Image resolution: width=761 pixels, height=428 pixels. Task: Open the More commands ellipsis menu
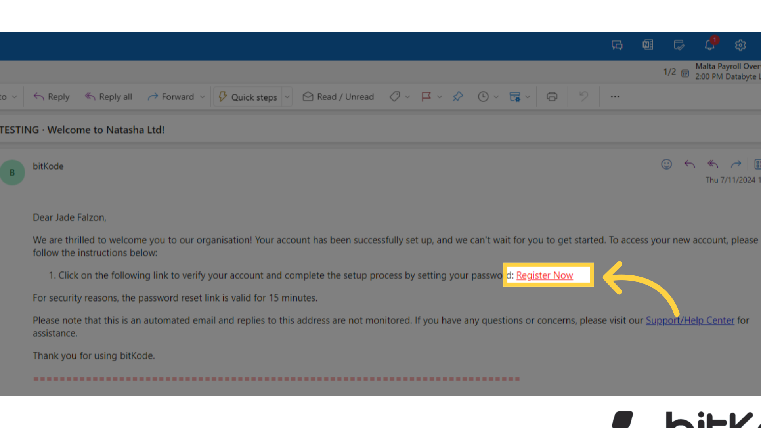[615, 96]
